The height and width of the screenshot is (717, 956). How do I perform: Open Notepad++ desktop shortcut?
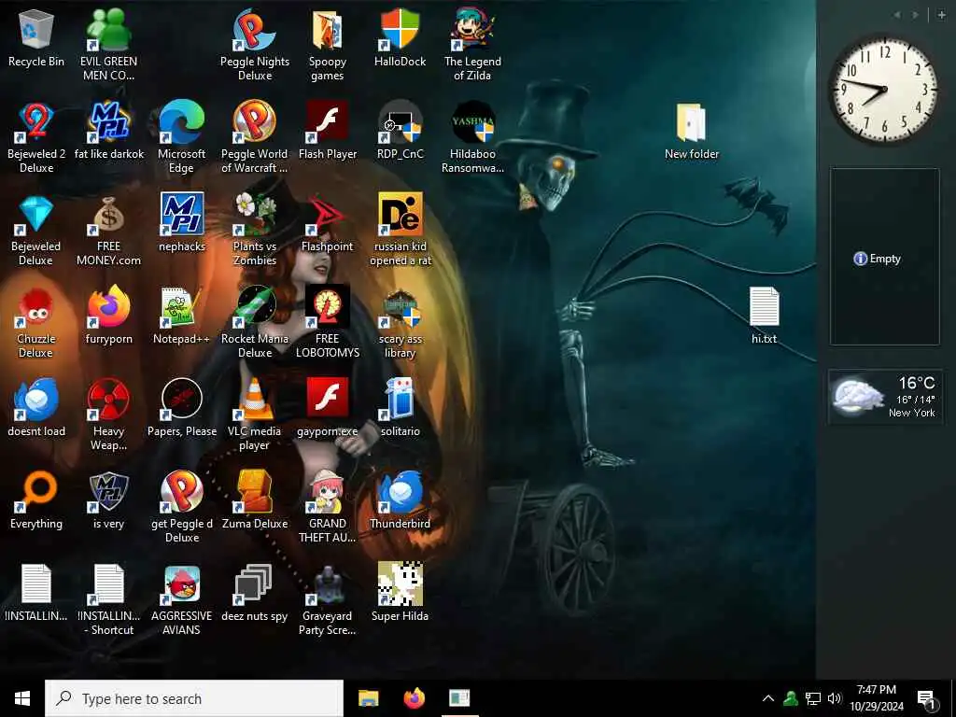(182, 316)
